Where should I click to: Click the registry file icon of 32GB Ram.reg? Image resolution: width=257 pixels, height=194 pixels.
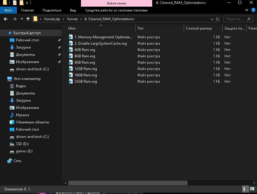pos(71,81)
